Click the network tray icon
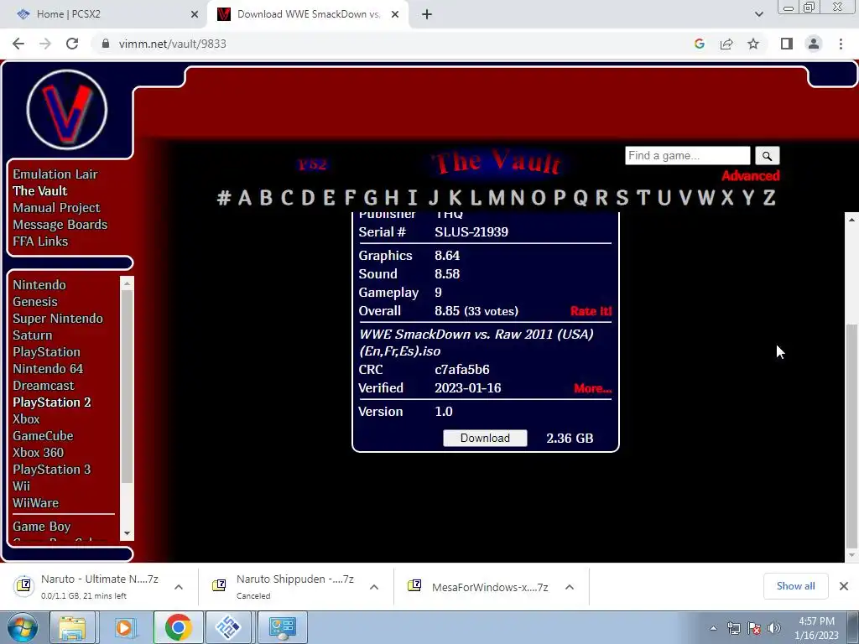 pyautogui.click(x=733, y=628)
